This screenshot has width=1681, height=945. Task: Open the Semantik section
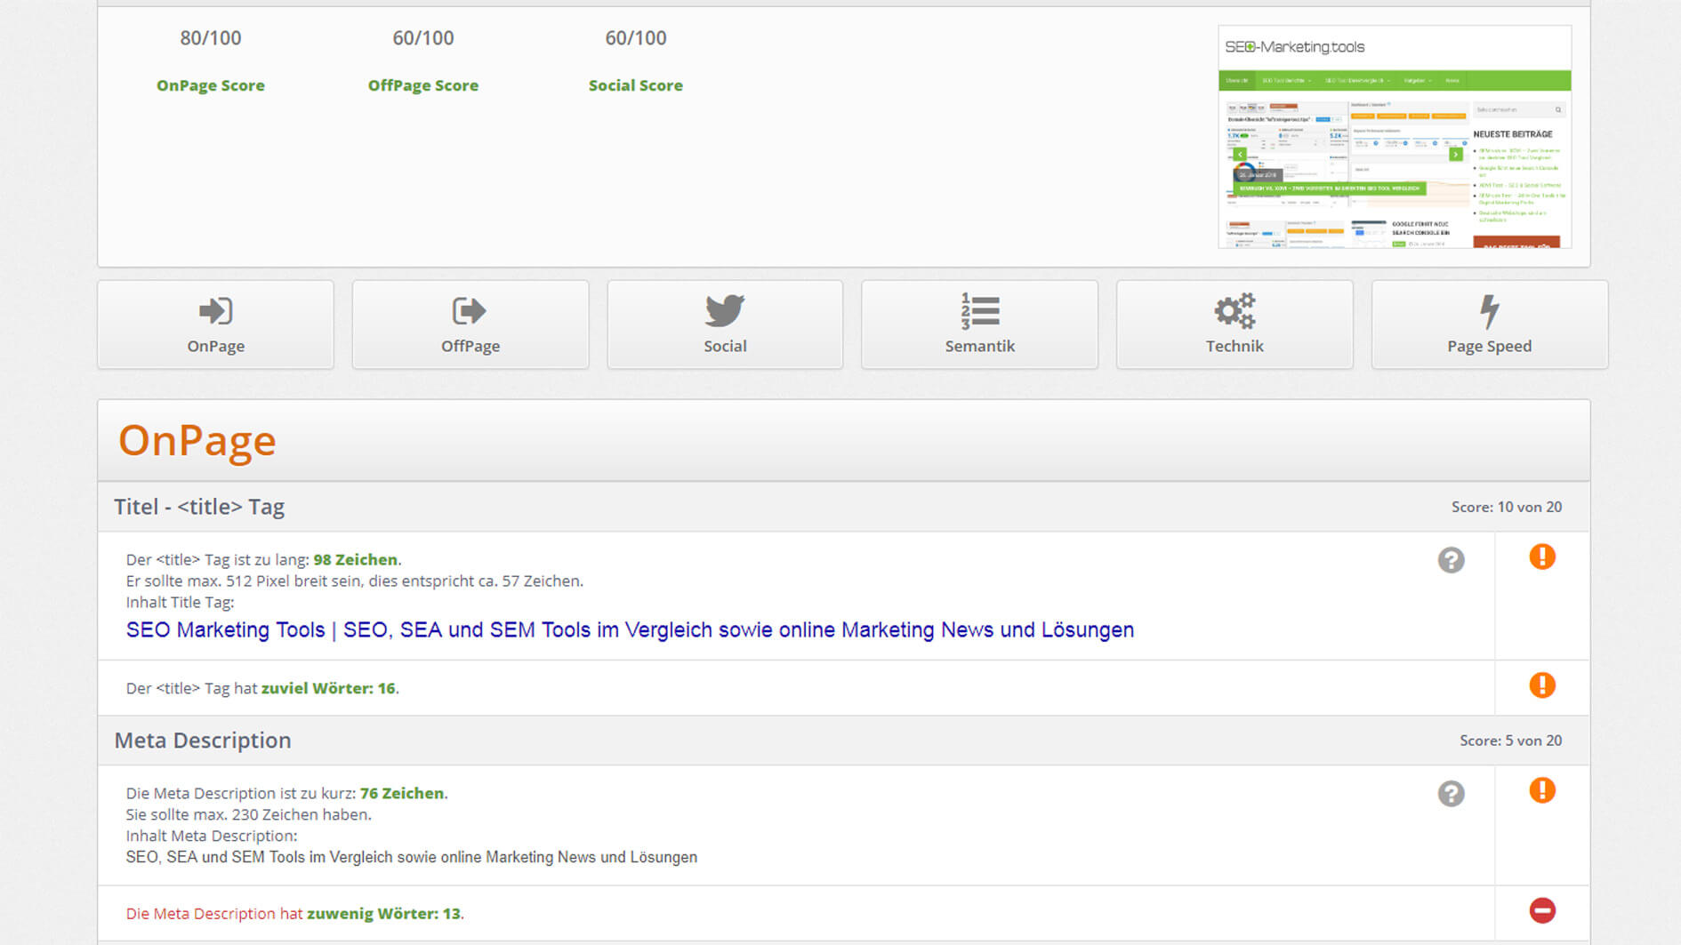pos(979,324)
